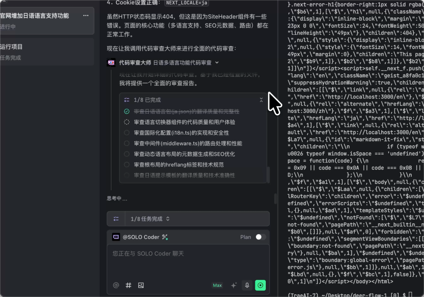This screenshot has height=297, width=424.
Task: Click the circle for 审查动态语言布局的元数据生成
Action: point(126,154)
